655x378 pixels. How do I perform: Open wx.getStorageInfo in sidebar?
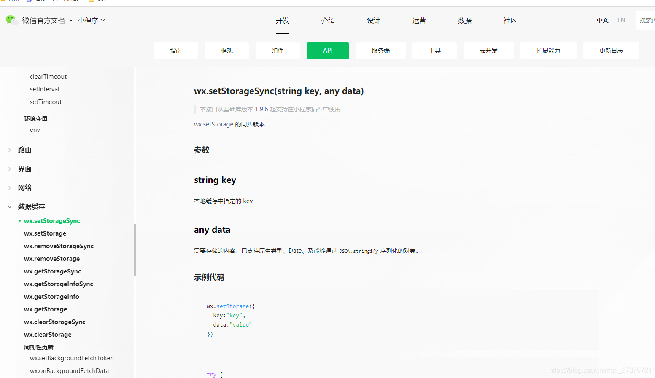[51, 297]
